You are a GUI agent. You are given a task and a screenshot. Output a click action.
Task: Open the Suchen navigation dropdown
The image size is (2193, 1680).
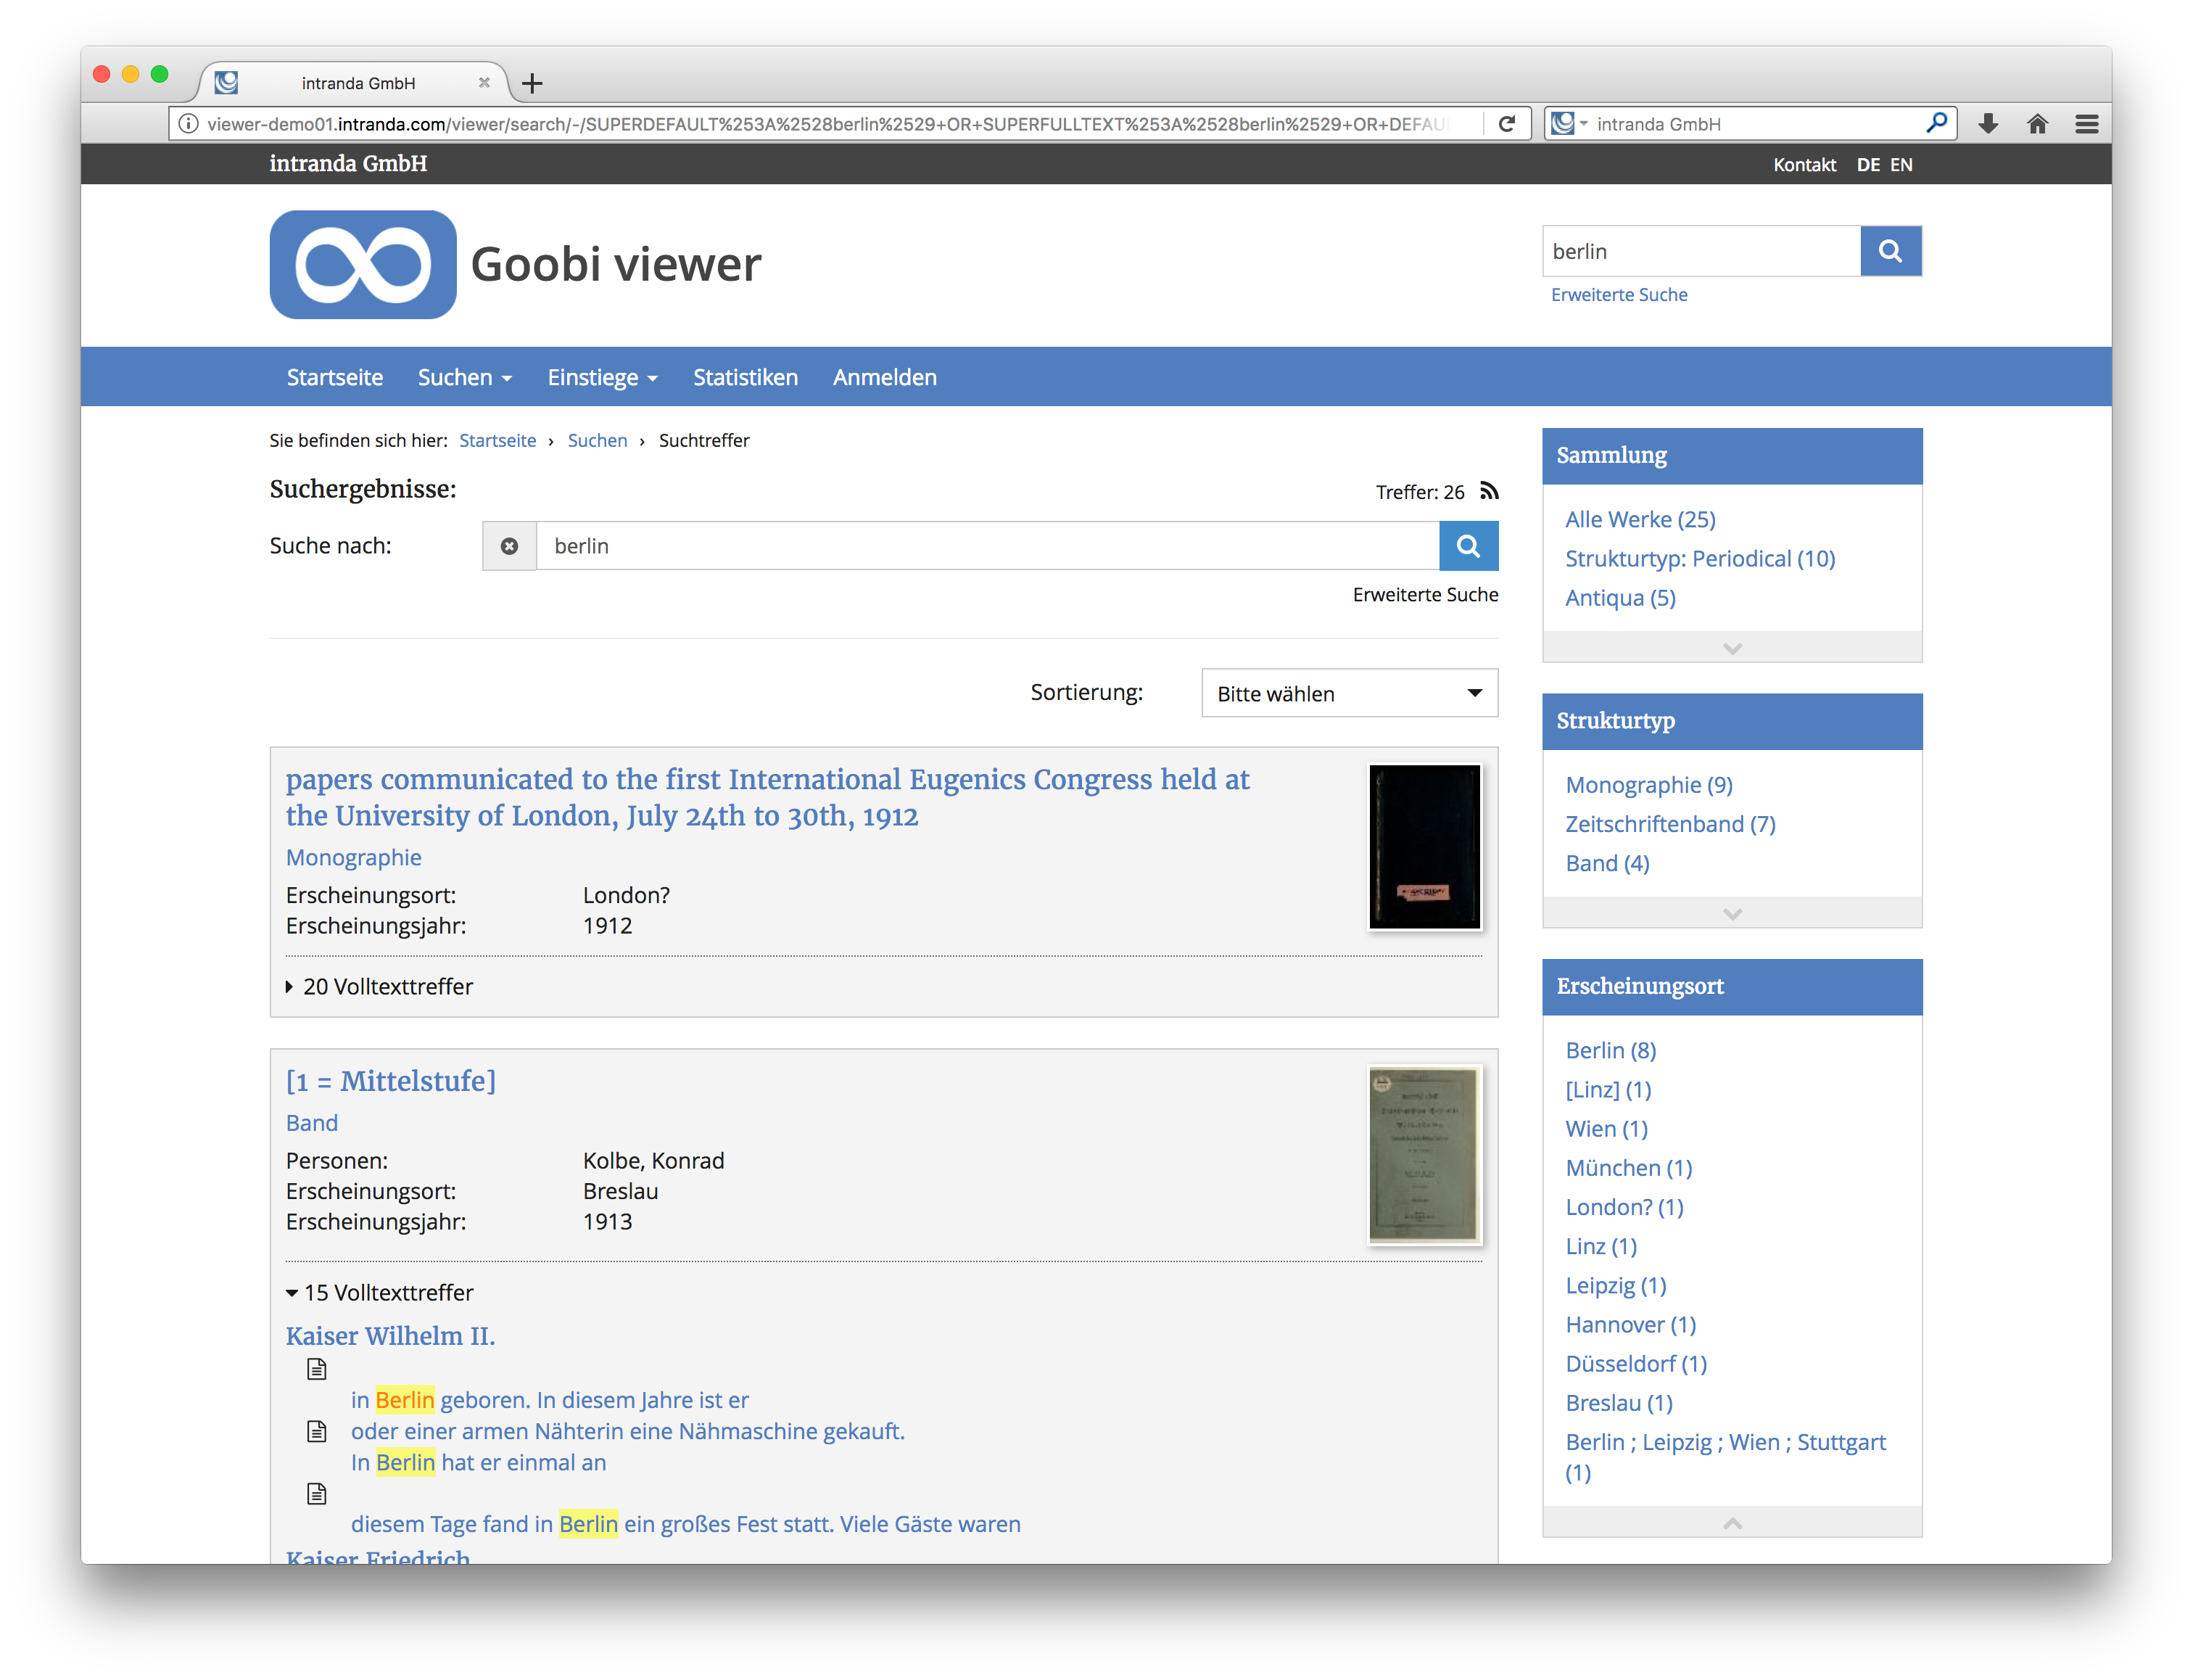coord(465,377)
